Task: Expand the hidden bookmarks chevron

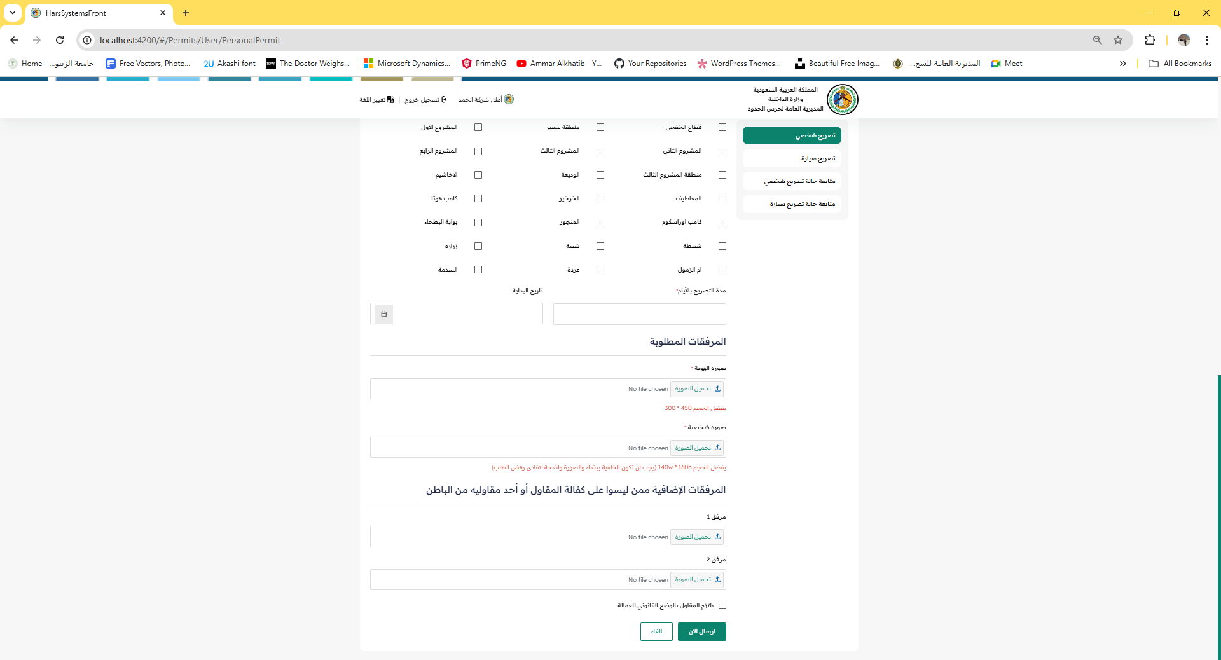Action: point(1123,64)
